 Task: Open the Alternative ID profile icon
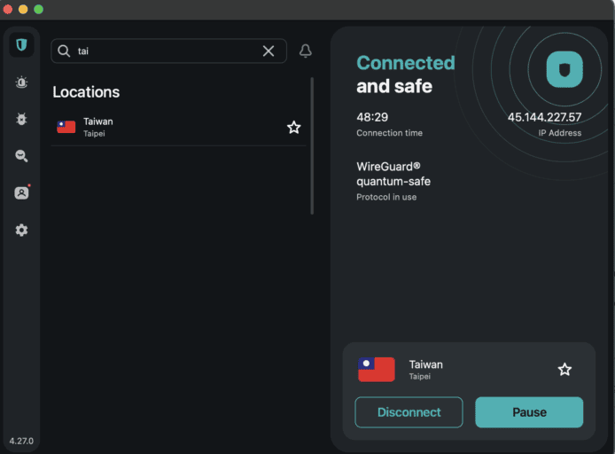coord(21,192)
